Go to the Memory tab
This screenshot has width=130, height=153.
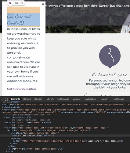(76, 99)
